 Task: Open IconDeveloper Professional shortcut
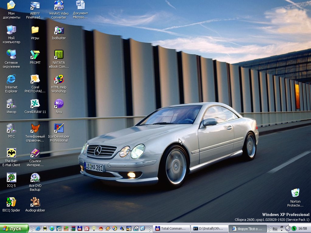pos(59,129)
